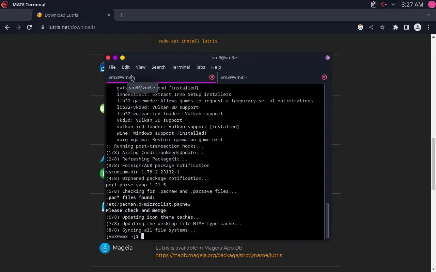Open the Tabs menu in terminal
This screenshot has height=272, width=436.
[200, 67]
